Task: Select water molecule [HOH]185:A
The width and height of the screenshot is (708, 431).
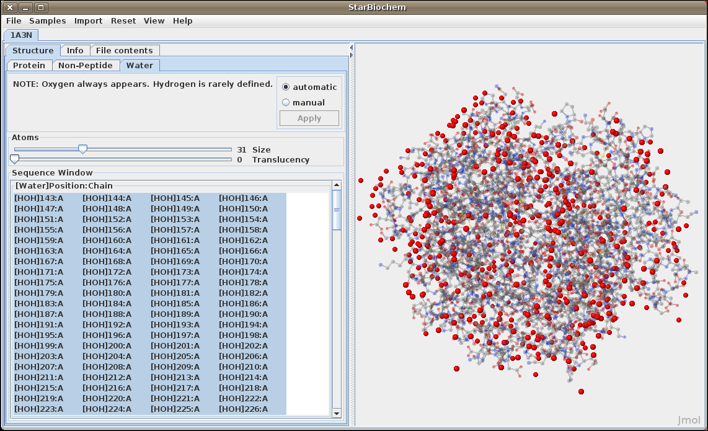Action: pos(175,304)
